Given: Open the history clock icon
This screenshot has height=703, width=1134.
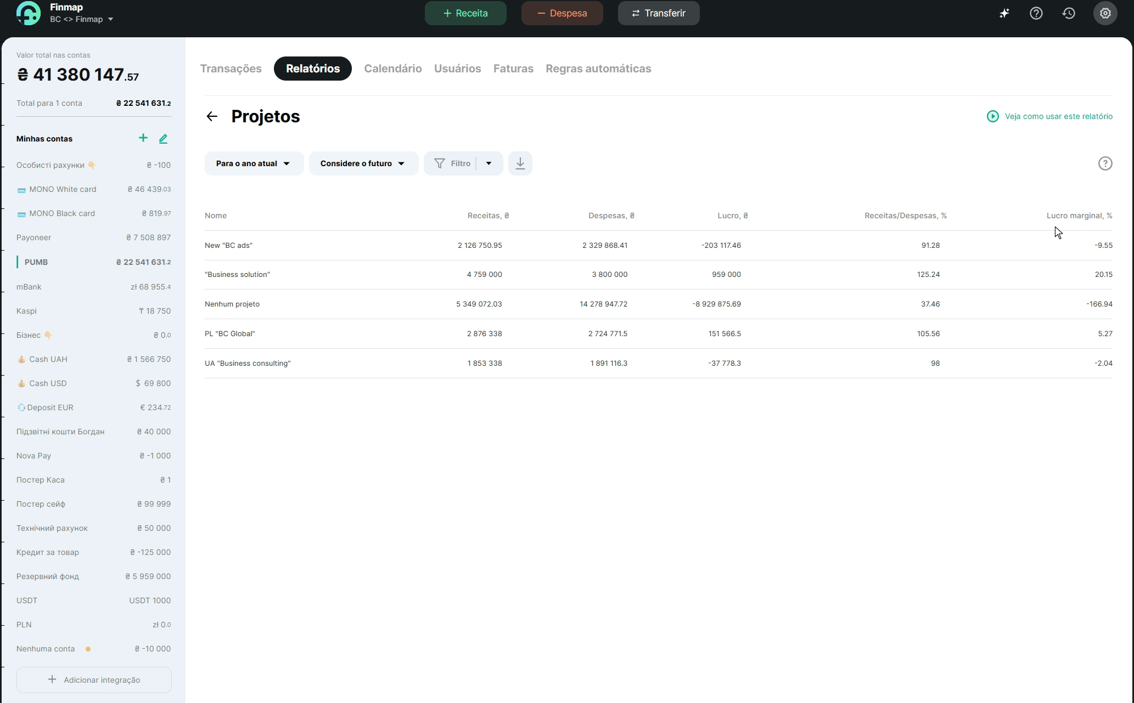Looking at the screenshot, I should tap(1068, 13).
